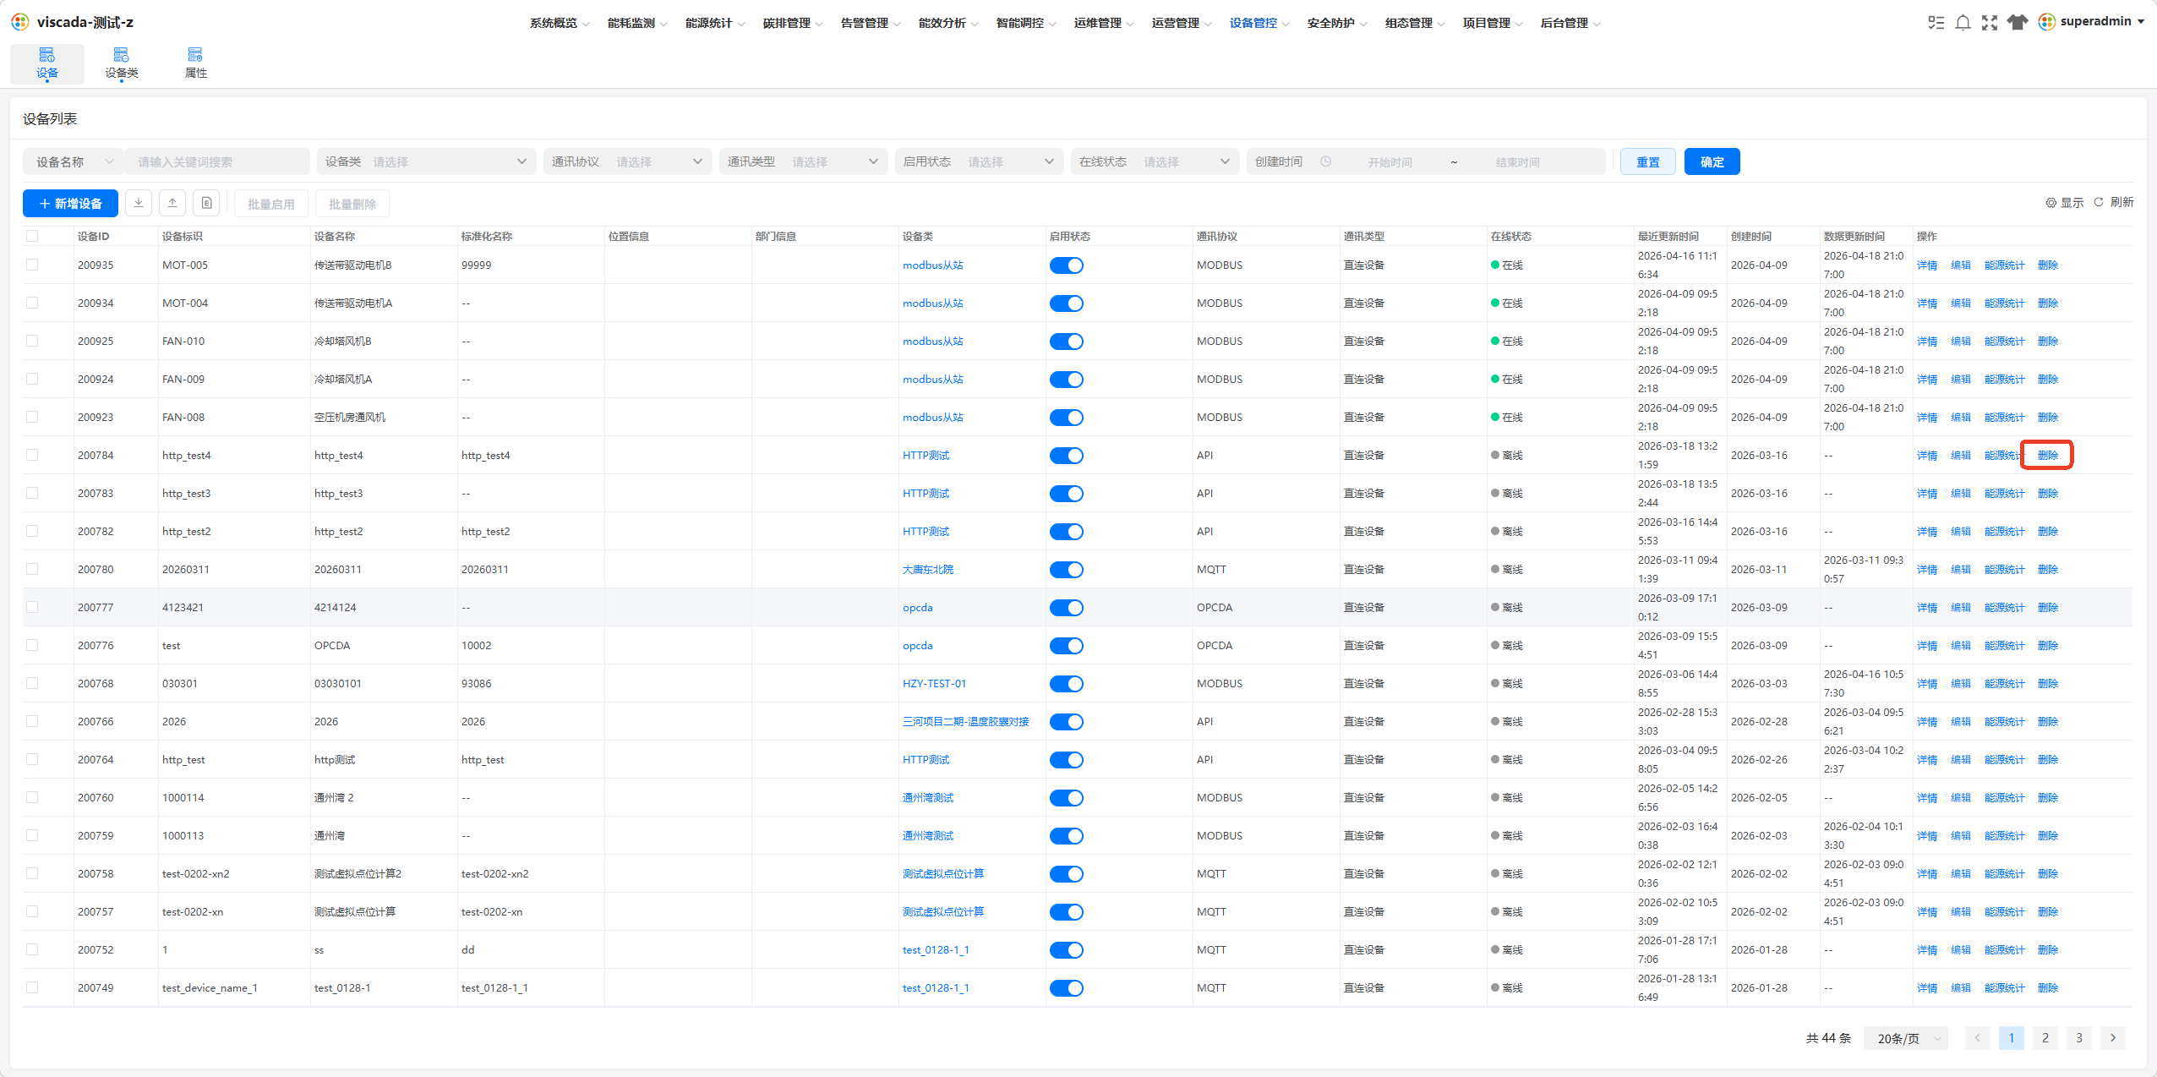Open the 运维管理 menu
The image size is (2157, 1077).
1104,23
